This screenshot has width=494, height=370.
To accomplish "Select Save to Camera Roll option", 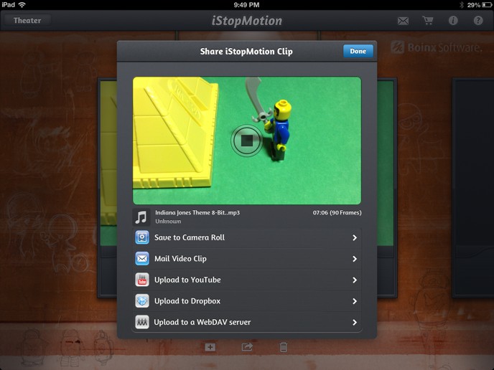I will click(247, 237).
